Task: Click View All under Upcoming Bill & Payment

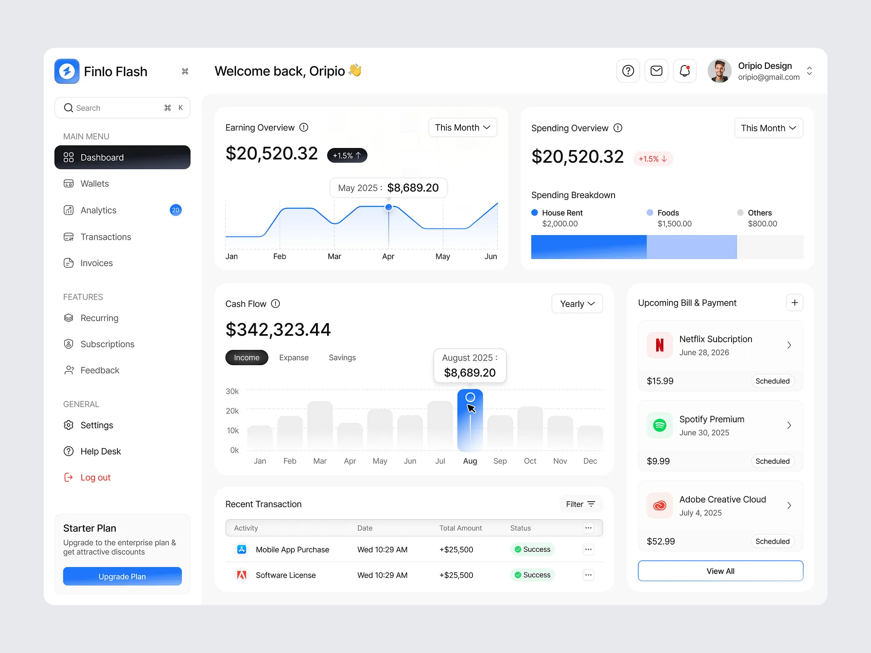Action: click(720, 571)
